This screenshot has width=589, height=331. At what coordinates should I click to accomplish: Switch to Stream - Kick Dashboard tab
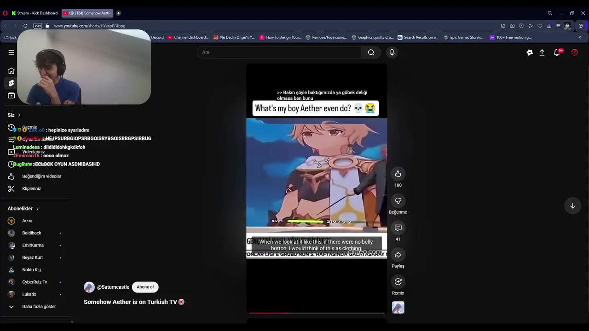pos(35,13)
